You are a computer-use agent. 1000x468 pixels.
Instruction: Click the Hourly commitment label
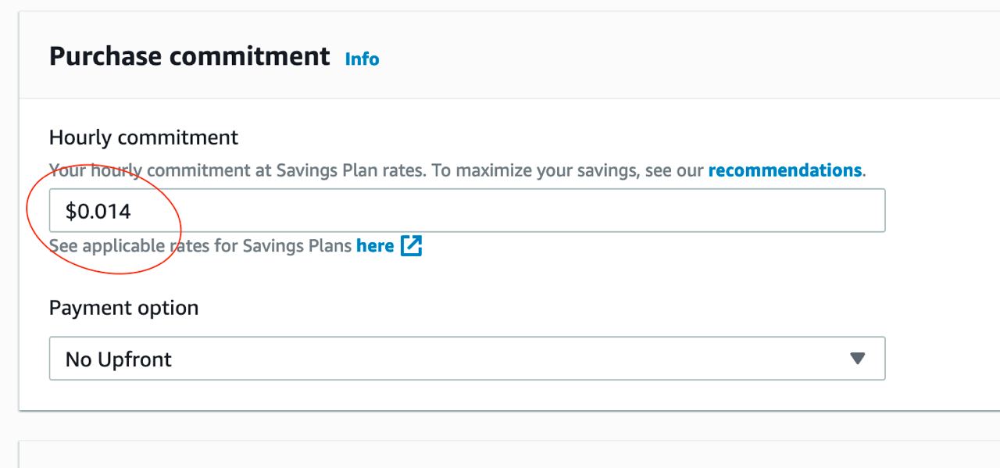144,138
